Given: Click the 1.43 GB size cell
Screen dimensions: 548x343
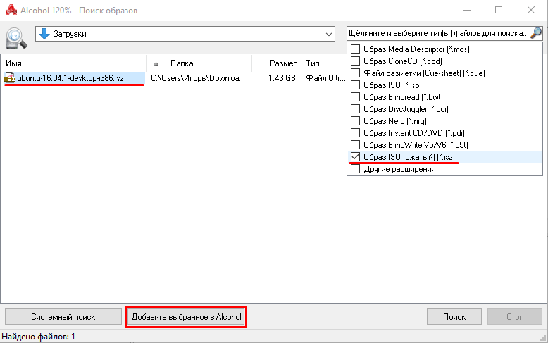Looking at the screenshot, I should coord(282,78).
